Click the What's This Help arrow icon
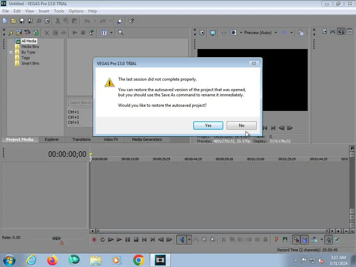Viewport: 356px width, 267px height. (131, 21)
